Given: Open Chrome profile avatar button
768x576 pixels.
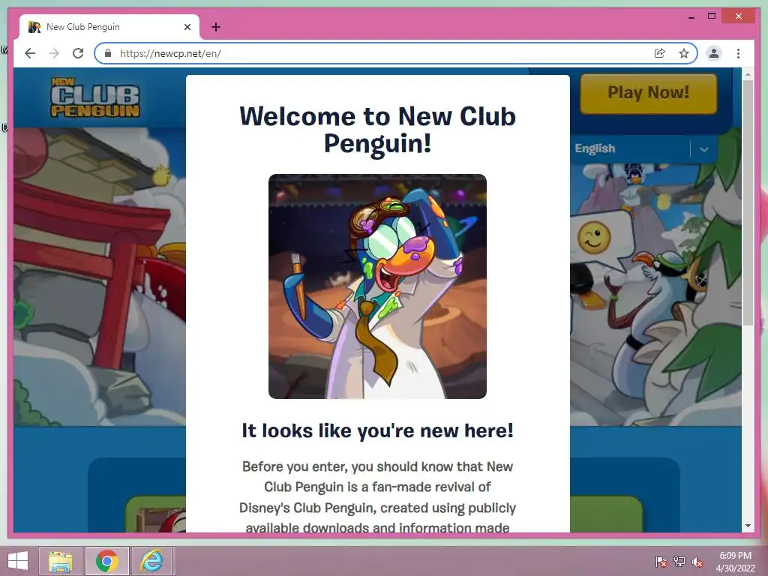Looking at the screenshot, I should pyautogui.click(x=714, y=53).
